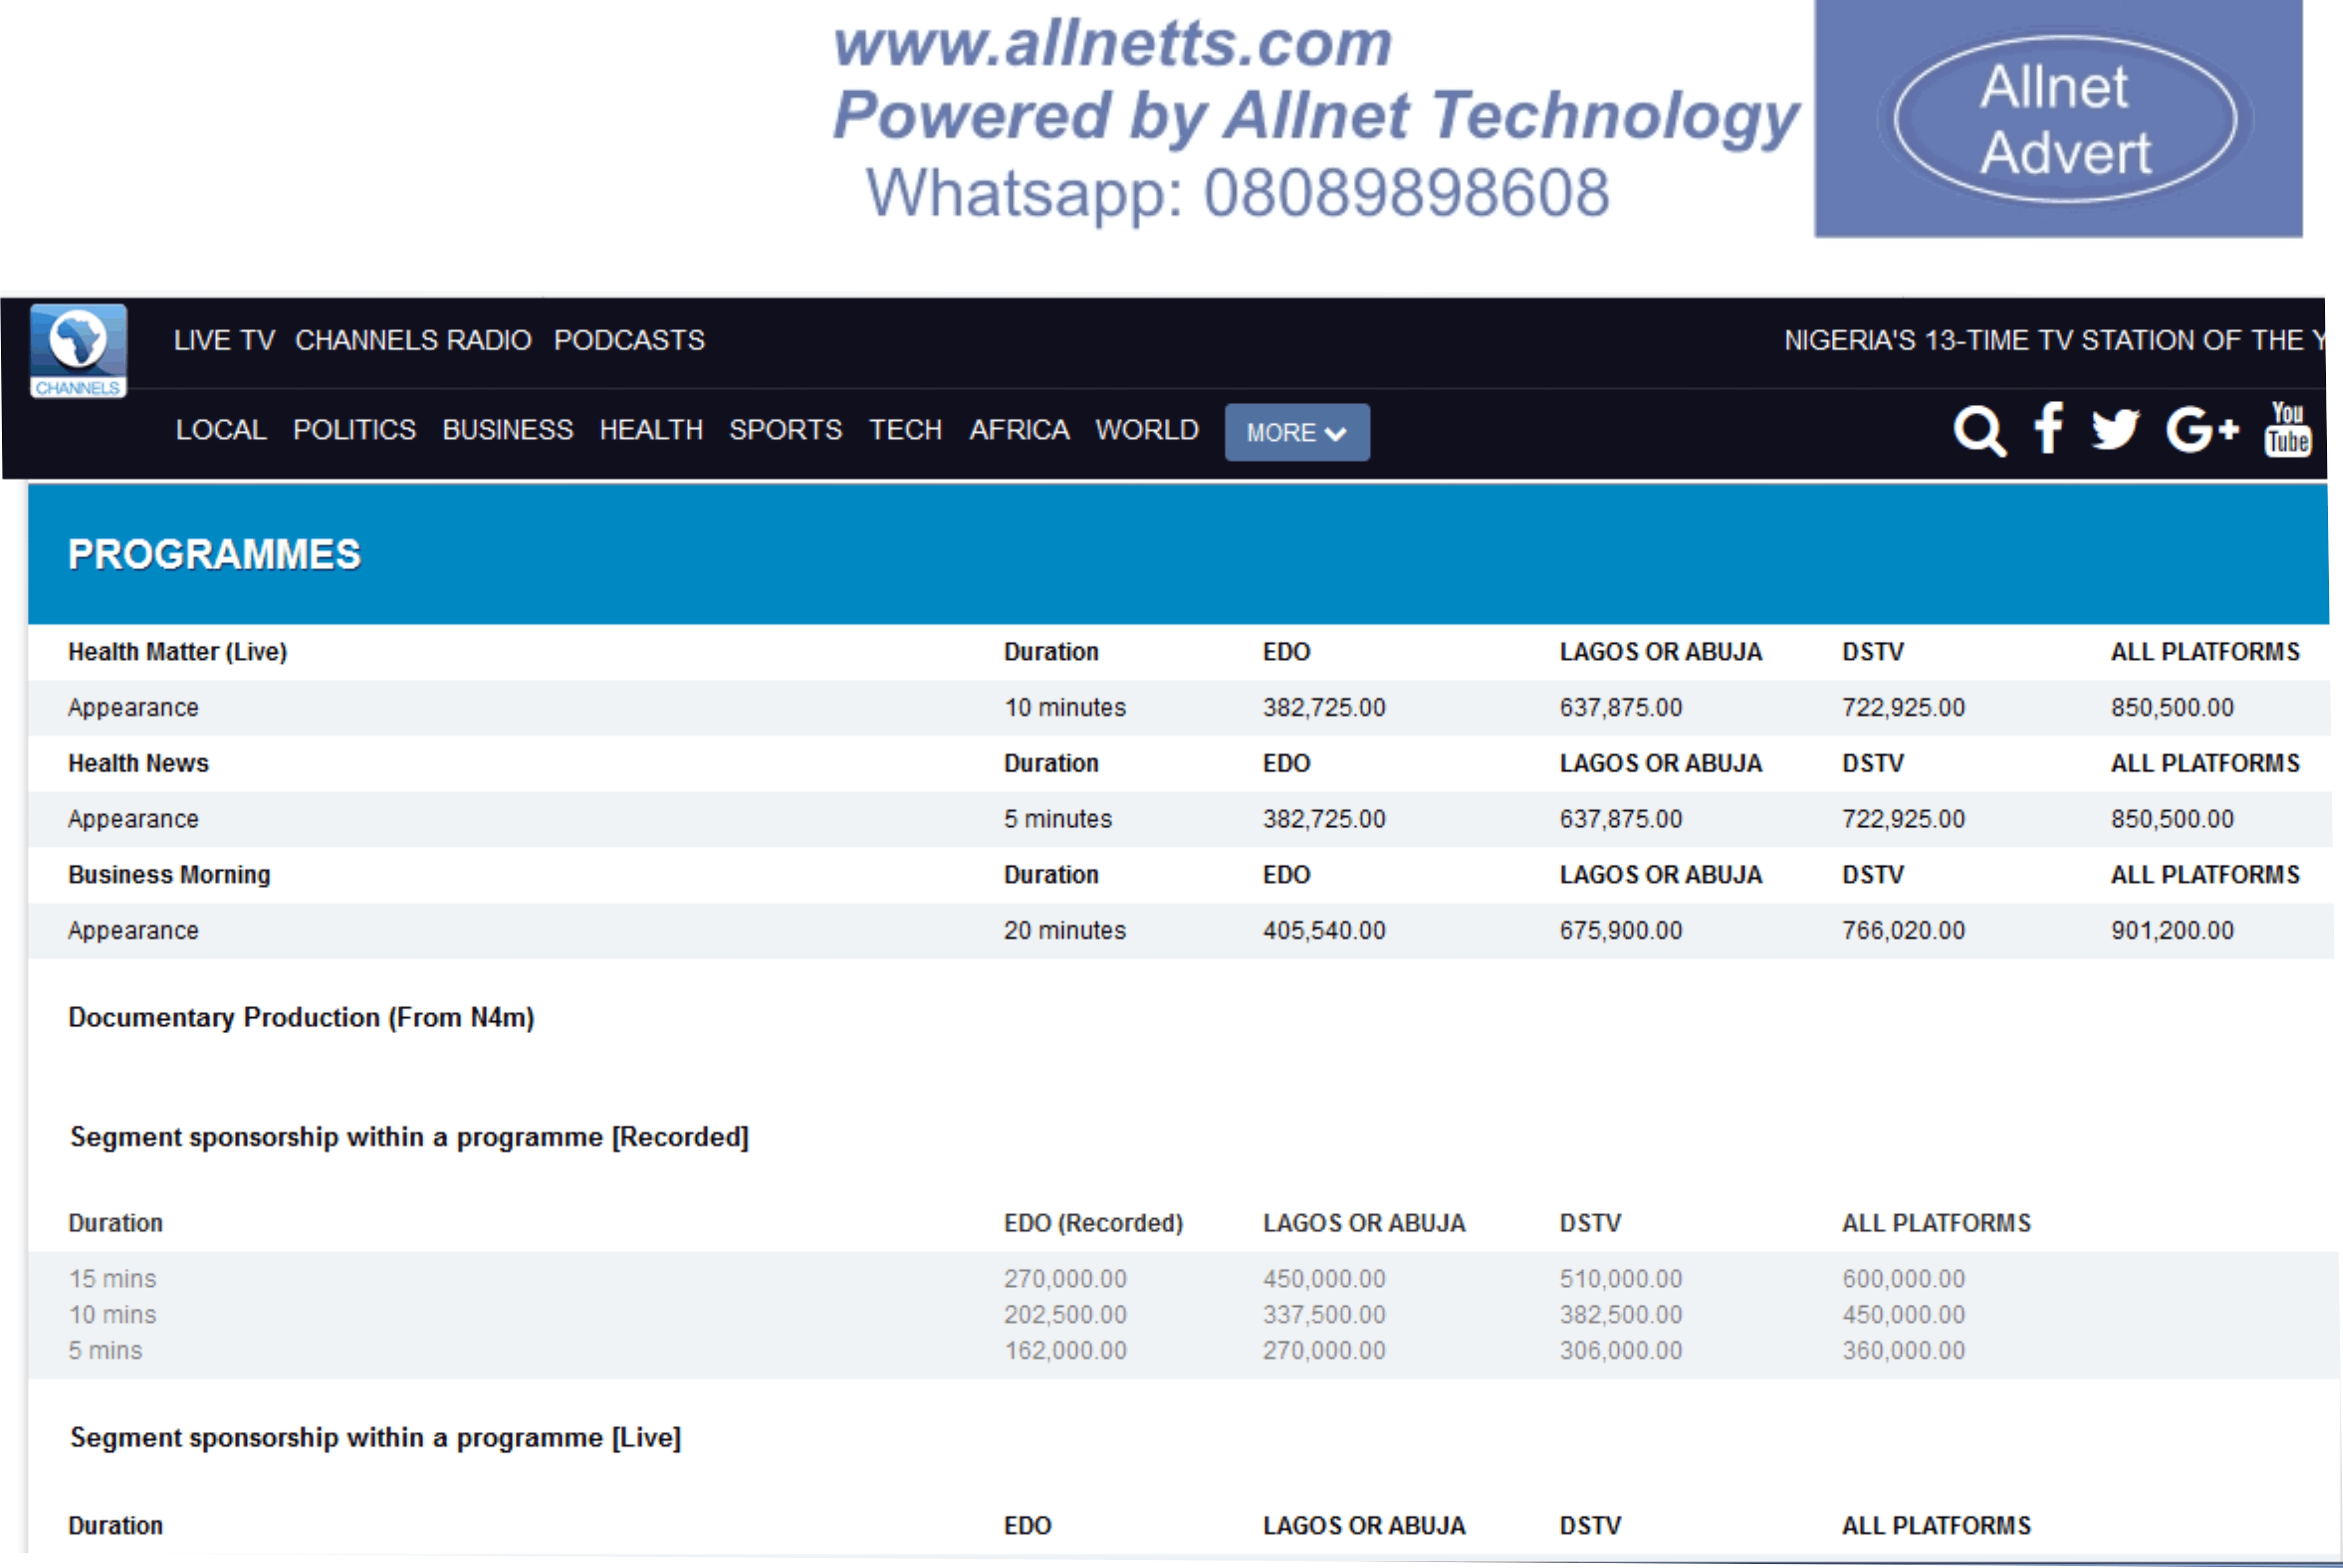Open the YouTube icon
2343x1568 pixels.
tap(2287, 430)
